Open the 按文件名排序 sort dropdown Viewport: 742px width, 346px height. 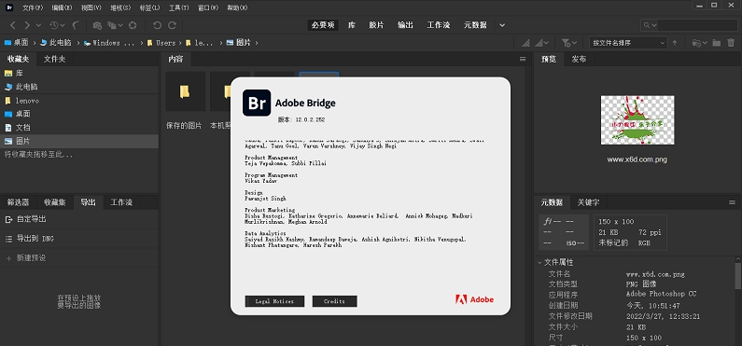pos(628,43)
